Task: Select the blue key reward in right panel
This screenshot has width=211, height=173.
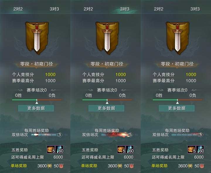Action: click(200, 149)
